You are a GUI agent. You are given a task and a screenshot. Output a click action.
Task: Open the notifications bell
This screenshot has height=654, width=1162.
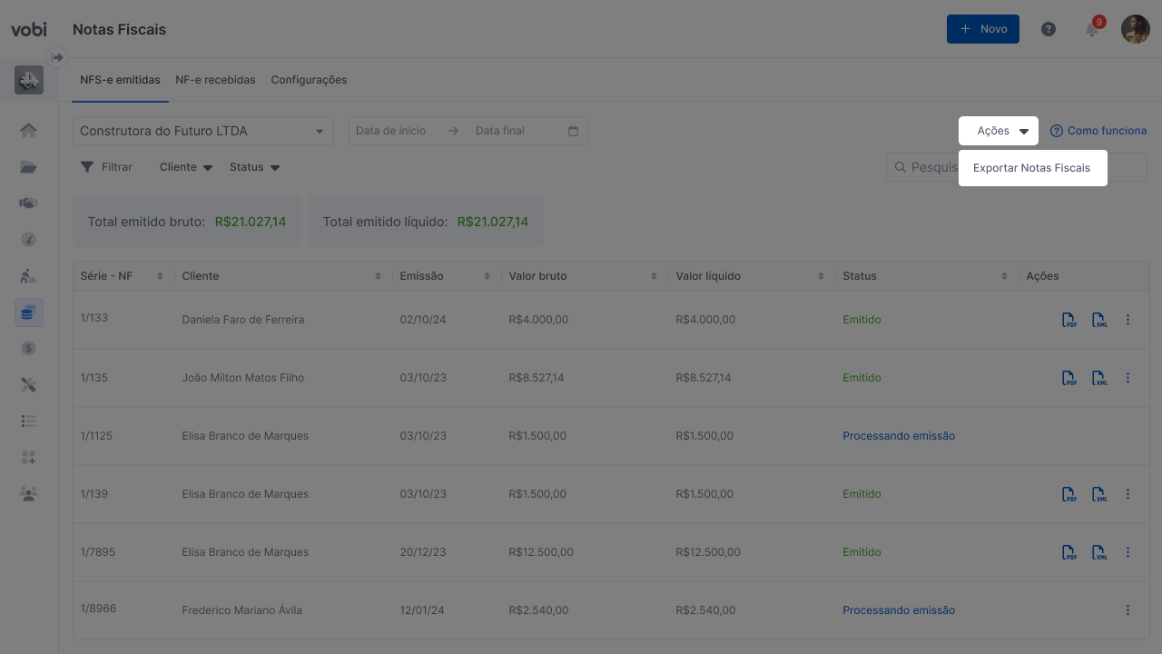point(1092,30)
